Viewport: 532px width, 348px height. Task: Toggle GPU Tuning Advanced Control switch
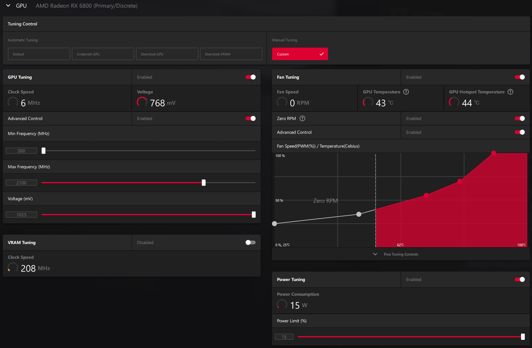(251, 118)
